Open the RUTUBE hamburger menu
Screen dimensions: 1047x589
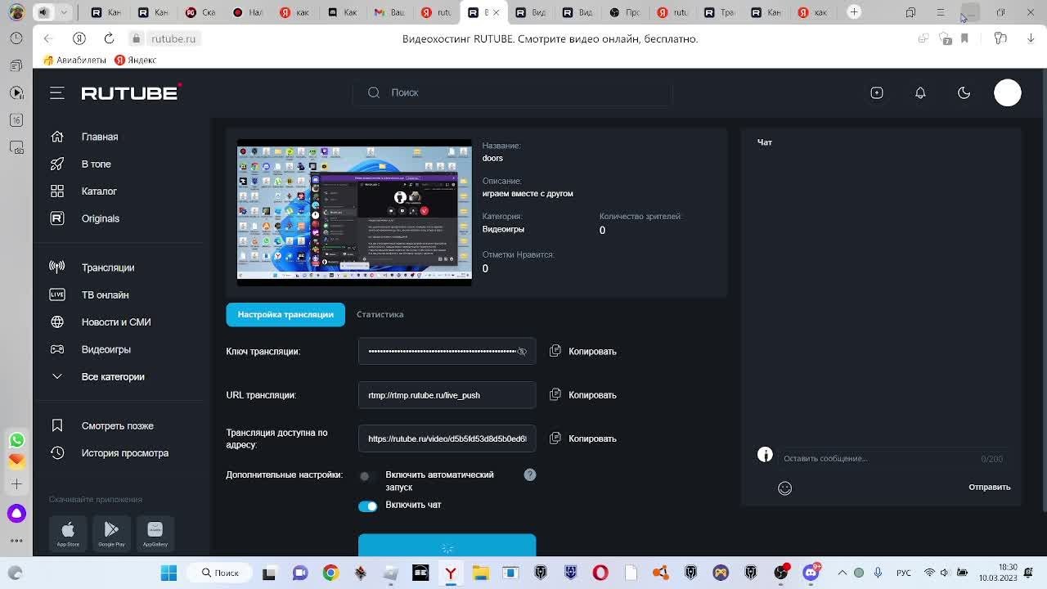click(57, 93)
